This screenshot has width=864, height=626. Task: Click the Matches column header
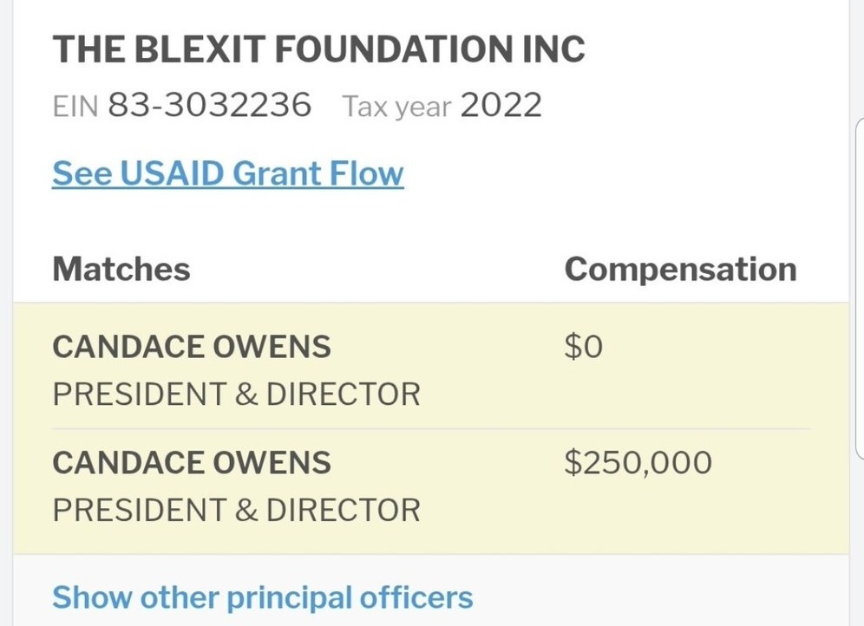121,270
